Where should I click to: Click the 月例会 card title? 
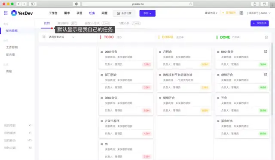pos(168,51)
